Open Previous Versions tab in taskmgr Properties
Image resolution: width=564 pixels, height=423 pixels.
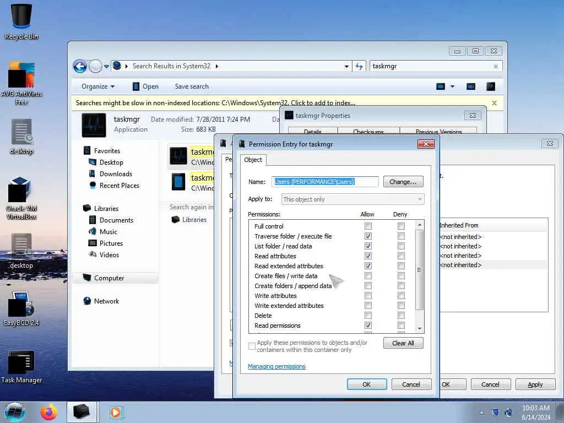(x=438, y=131)
